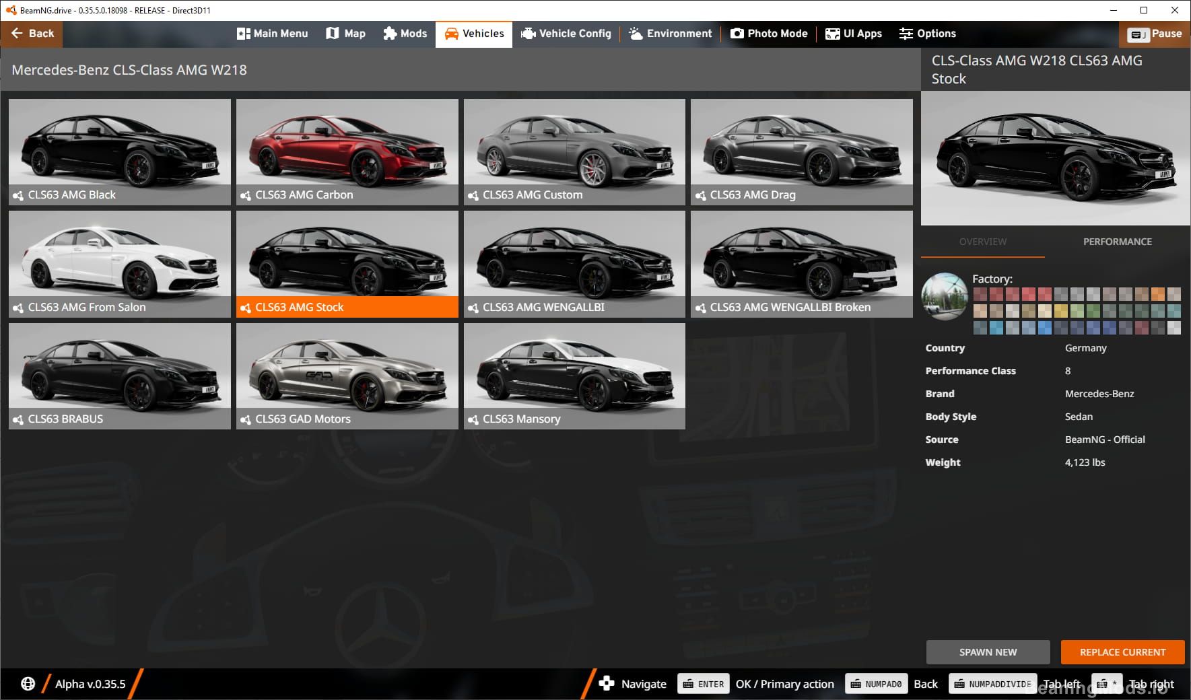
Task: Pick the CLS63 AMG Drag configuration
Action: tap(802, 152)
